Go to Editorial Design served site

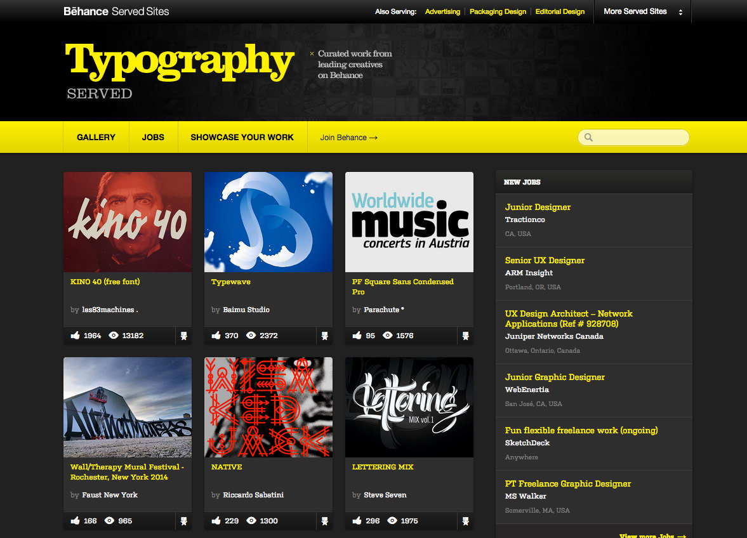pyautogui.click(x=560, y=11)
